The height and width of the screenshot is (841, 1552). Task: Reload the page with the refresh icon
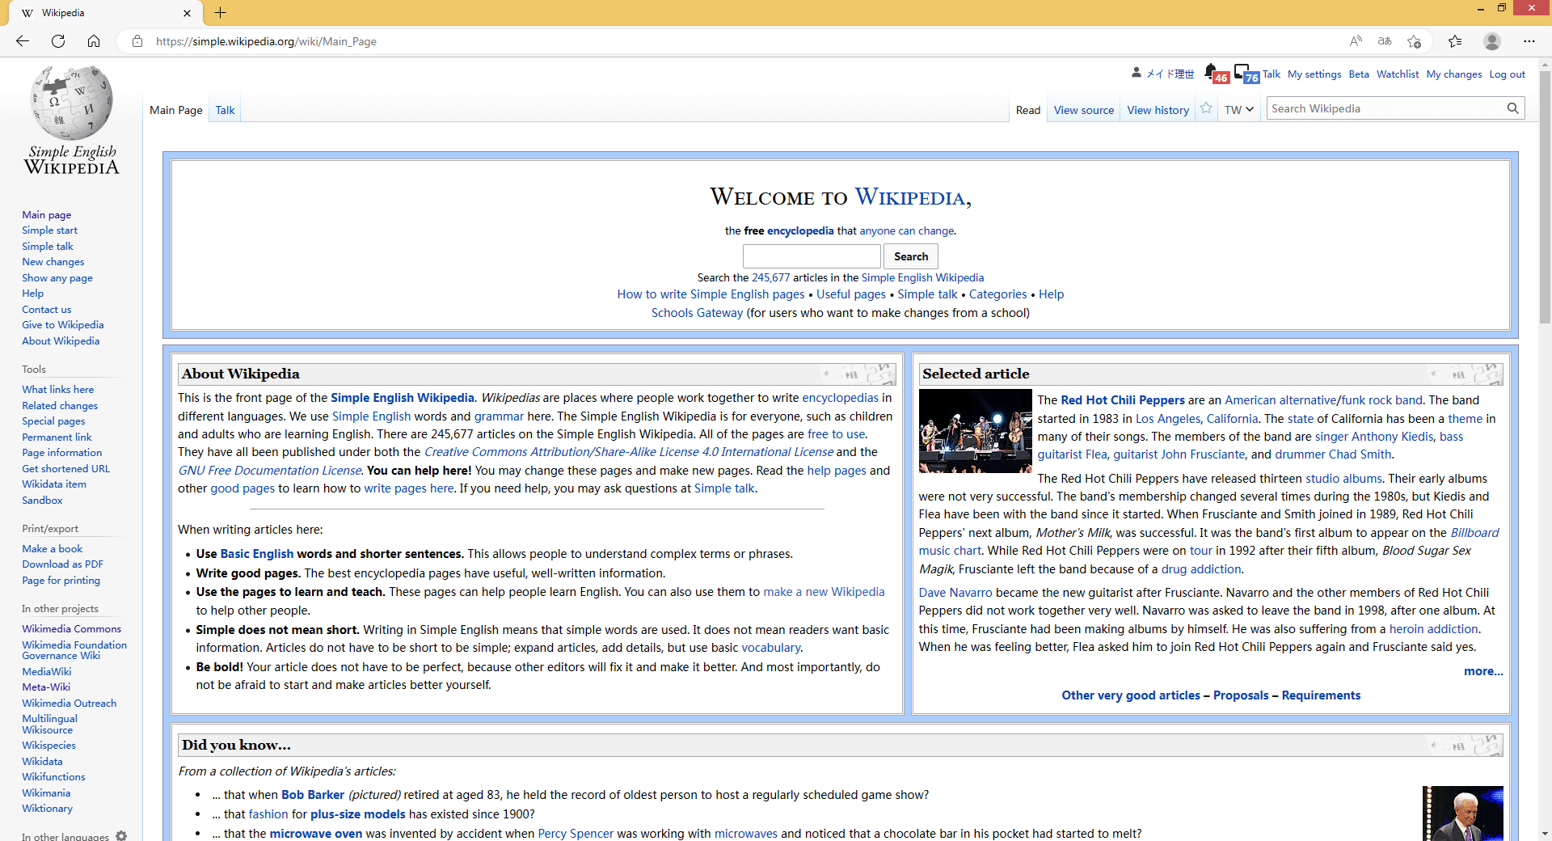58,41
